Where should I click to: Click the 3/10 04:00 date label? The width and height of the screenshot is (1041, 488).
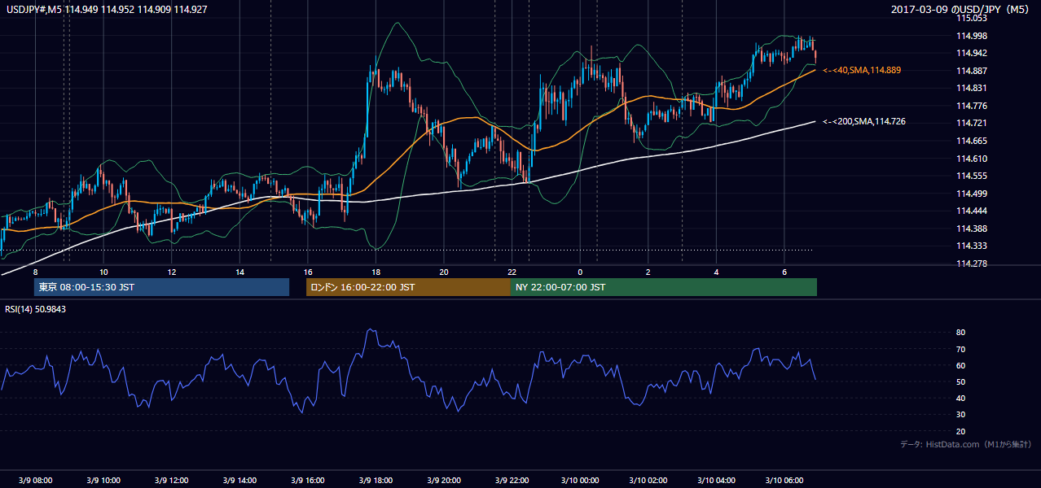coord(715,480)
